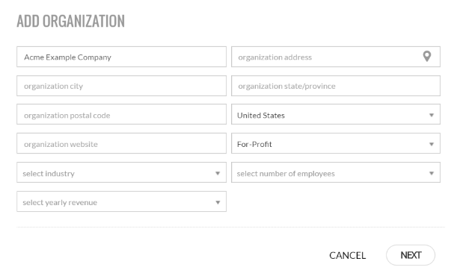Open the select number of employees combo box
Viewport: 460px width, 276px height.
tap(336, 172)
